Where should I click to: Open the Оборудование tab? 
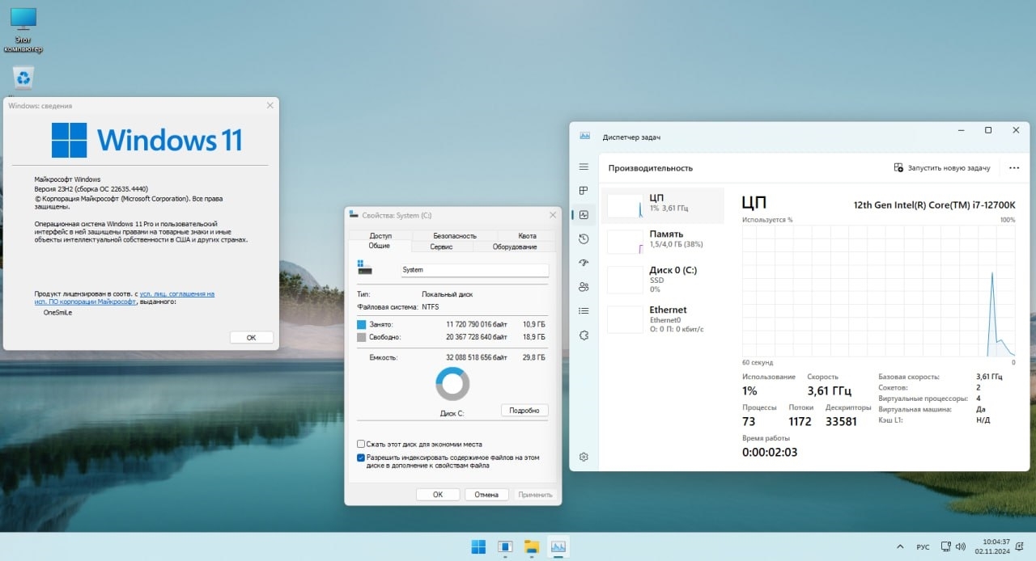(x=515, y=247)
